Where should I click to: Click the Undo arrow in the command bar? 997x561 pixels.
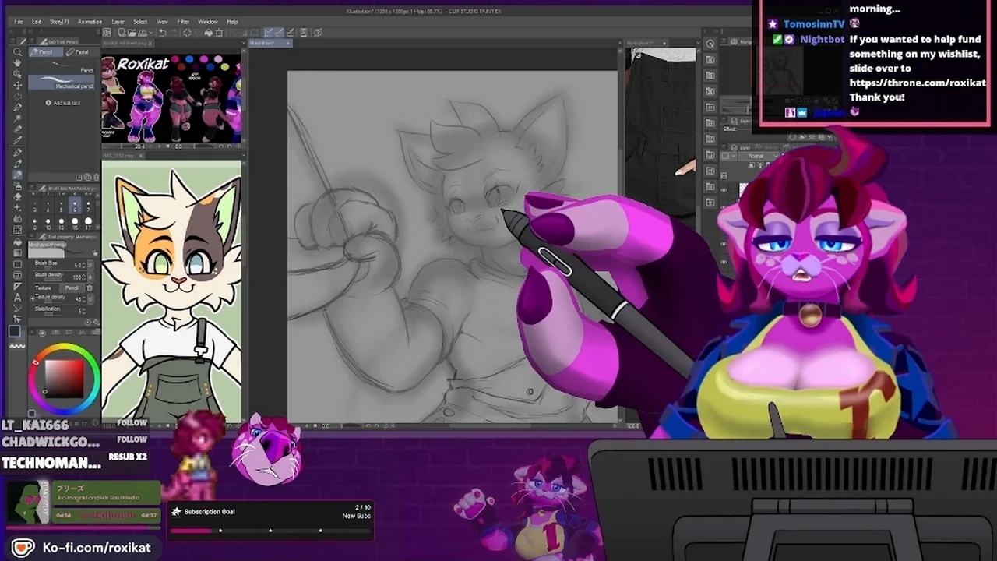[161, 33]
